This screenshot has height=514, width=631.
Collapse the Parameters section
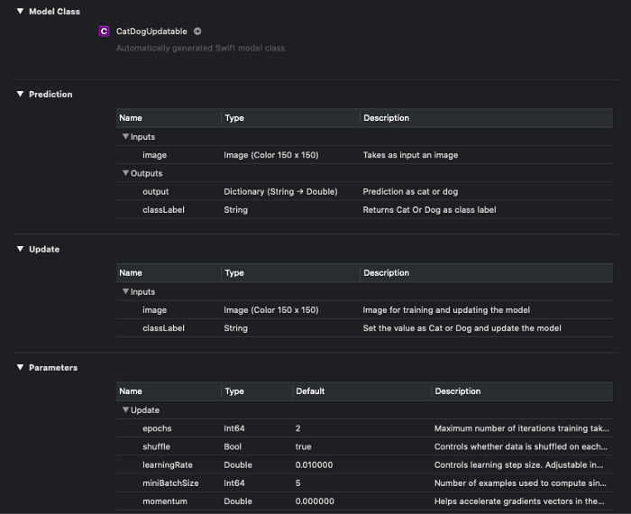tap(20, 367)
